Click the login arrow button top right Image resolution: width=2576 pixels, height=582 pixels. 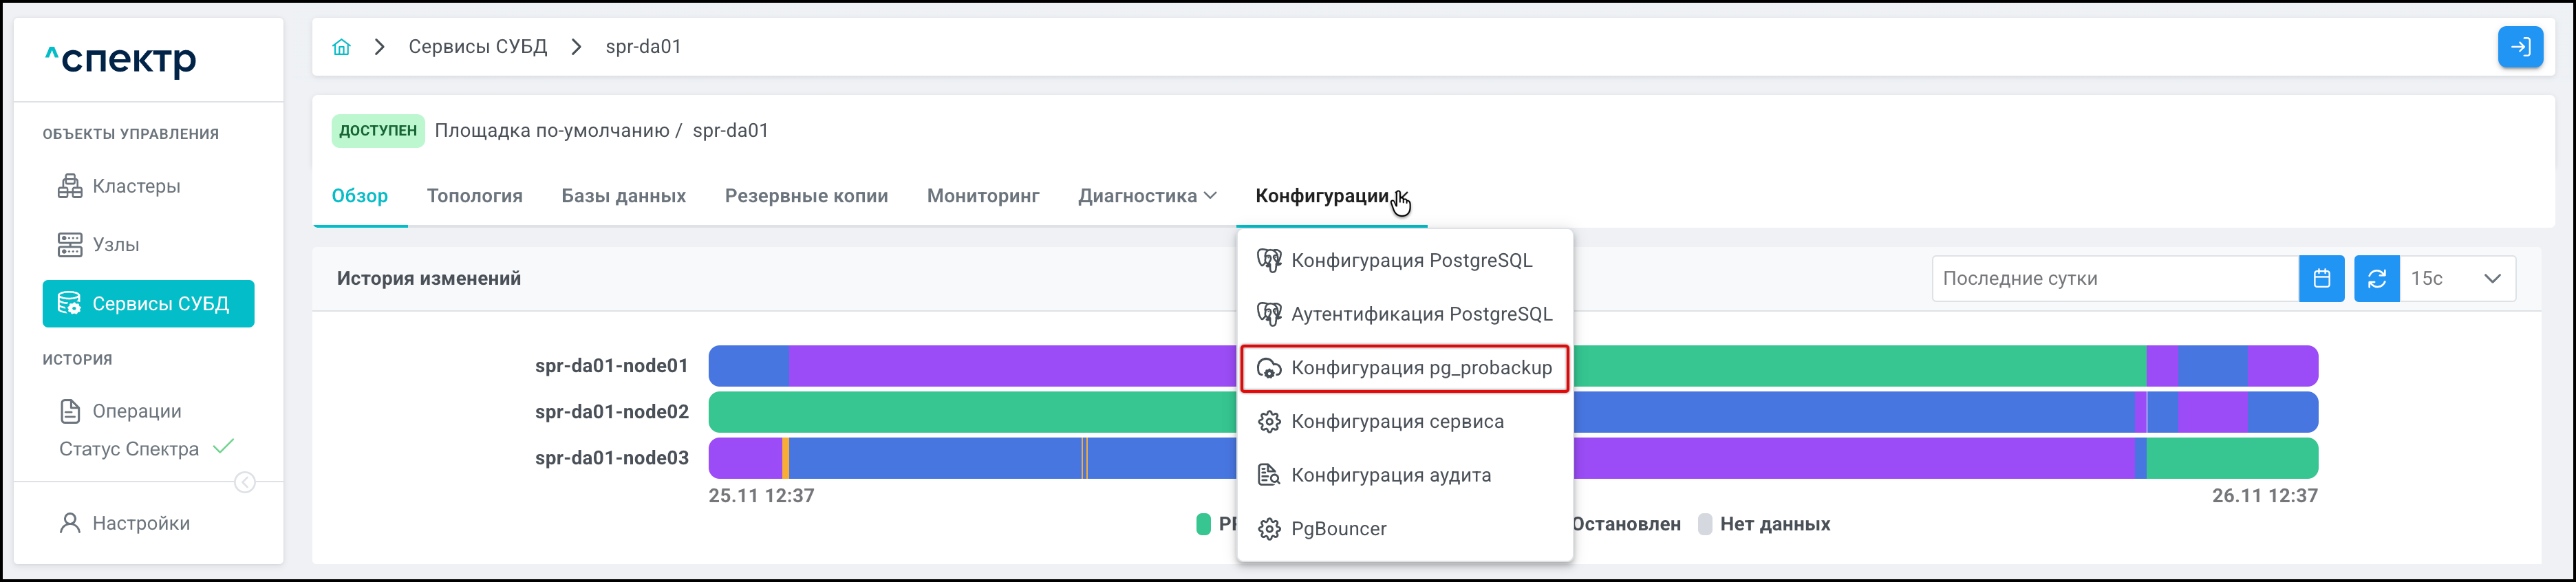[2519, 47]
